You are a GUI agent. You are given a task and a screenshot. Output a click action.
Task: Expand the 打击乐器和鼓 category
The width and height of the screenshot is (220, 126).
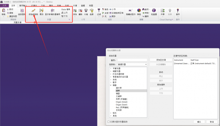[111, 74]
